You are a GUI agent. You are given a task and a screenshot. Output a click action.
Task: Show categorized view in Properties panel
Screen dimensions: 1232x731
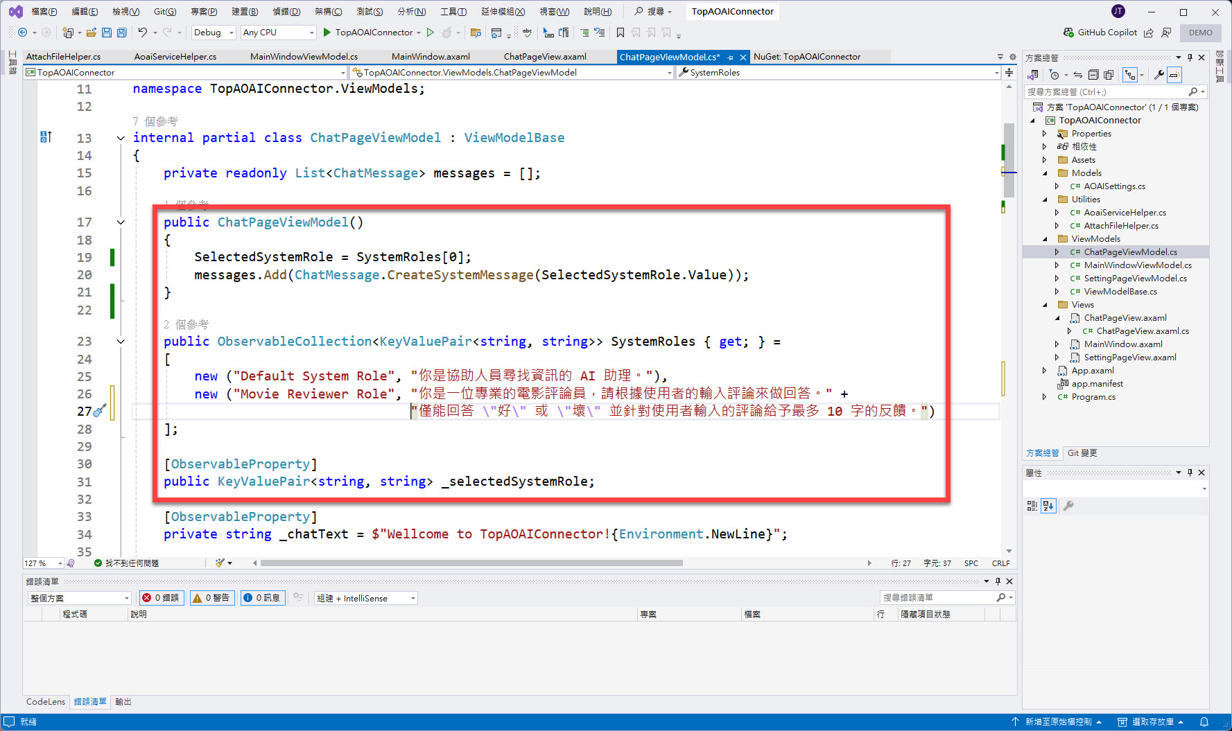coord(1032,506)
